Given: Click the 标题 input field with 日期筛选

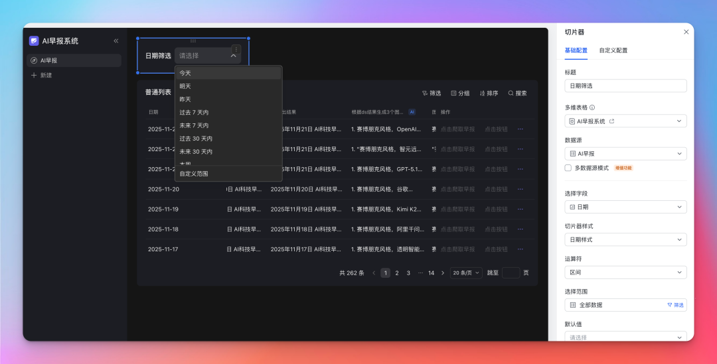Looking at the screenshot, I should (x=625, y=86).
